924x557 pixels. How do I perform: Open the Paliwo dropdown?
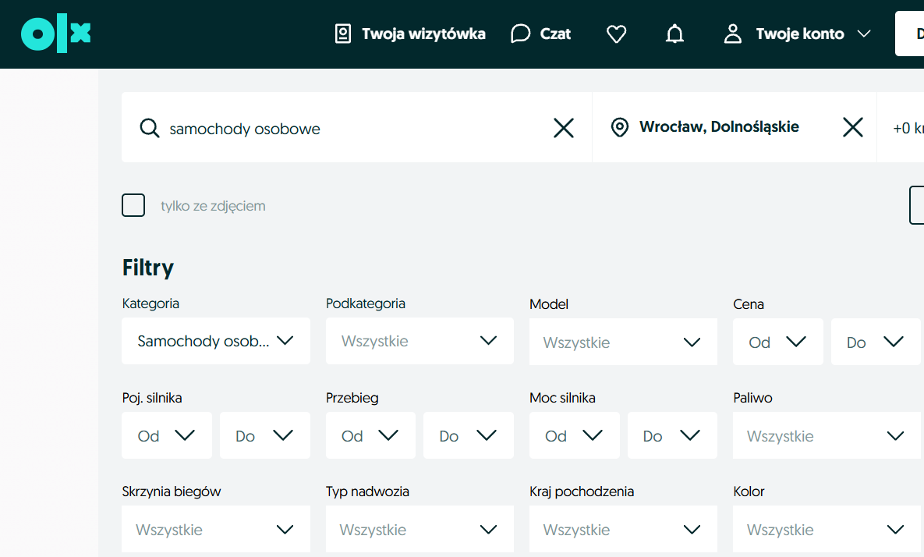click(x=827, y=435)
